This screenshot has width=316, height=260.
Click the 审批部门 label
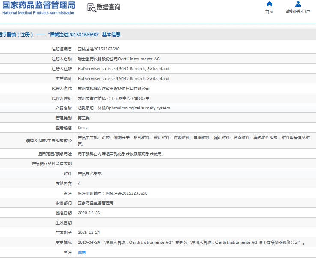[x=63, y=203]
